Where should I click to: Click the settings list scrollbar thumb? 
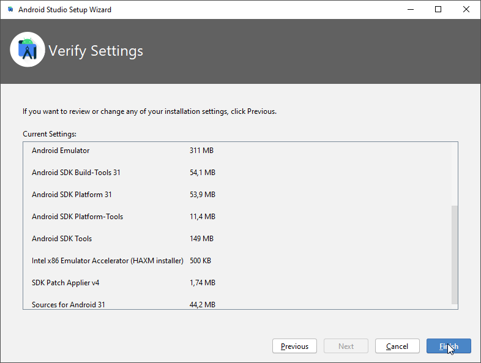click(x=454, y=255)
